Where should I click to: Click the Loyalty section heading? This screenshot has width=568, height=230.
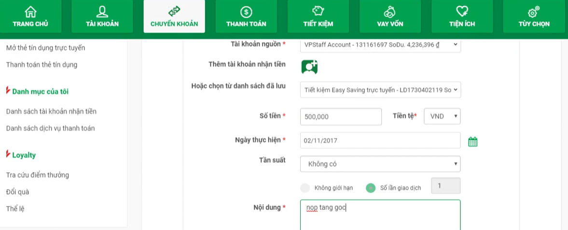coord(24,155)
